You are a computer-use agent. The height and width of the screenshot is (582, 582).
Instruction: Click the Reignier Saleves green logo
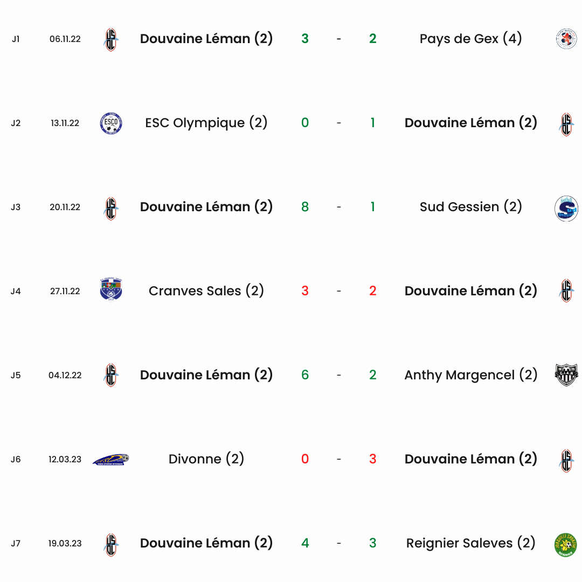pos(566,544)
